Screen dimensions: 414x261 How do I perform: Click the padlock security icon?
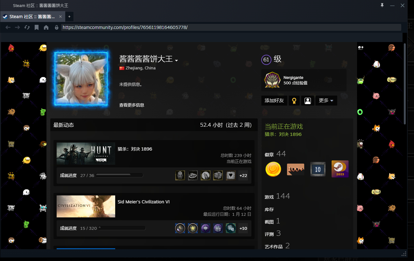(x=57, y=27)
